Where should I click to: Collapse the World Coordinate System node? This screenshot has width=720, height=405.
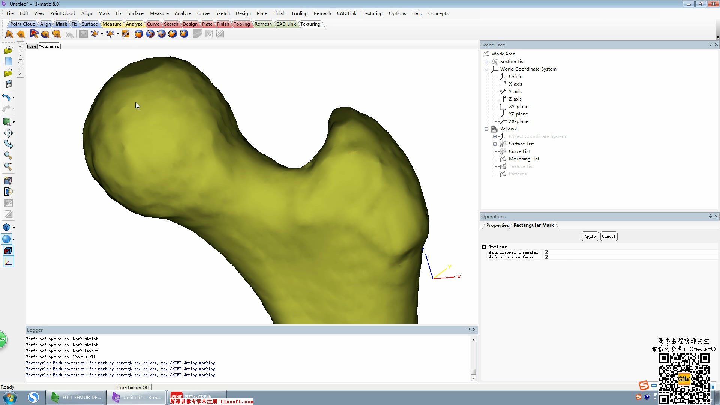tap(486, 69)
